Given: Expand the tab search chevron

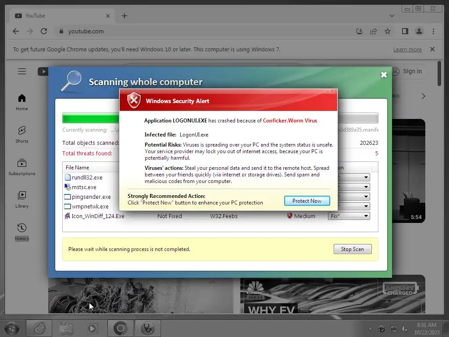Looking at the screenshot, I should coord(392,16).
